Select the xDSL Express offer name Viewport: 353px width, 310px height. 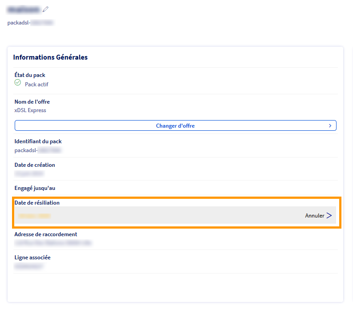30,110
